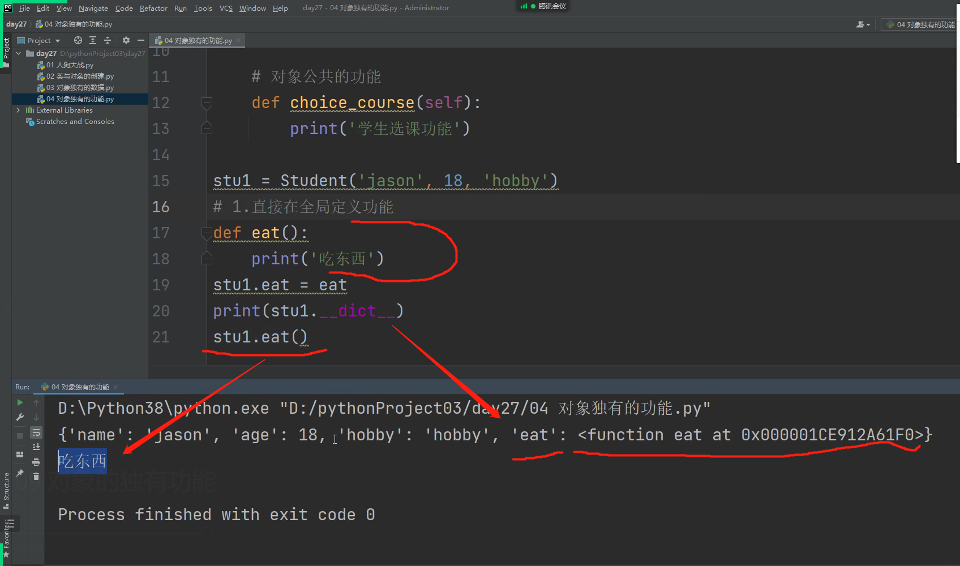
Task: Click line number 16 in gutter
Action: [161, 207]
